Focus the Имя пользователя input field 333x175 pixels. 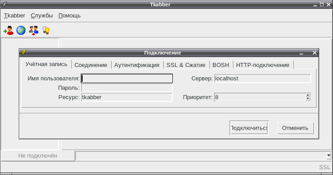(127, 79)
